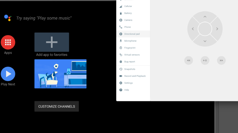Image resolution: width=238 pixels, height=133 pixels.
Task: Click the D-pad right arrow
Action: (217, 29)
